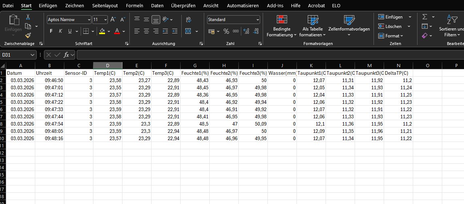Open the Fill down icon
The image size is (464, 204).
[424, 26]
